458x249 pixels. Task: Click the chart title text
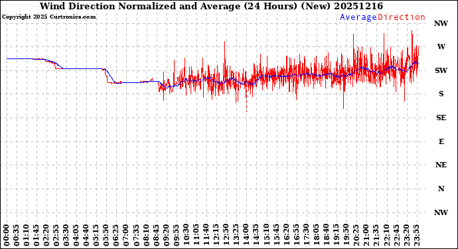[x=211, y=6]
